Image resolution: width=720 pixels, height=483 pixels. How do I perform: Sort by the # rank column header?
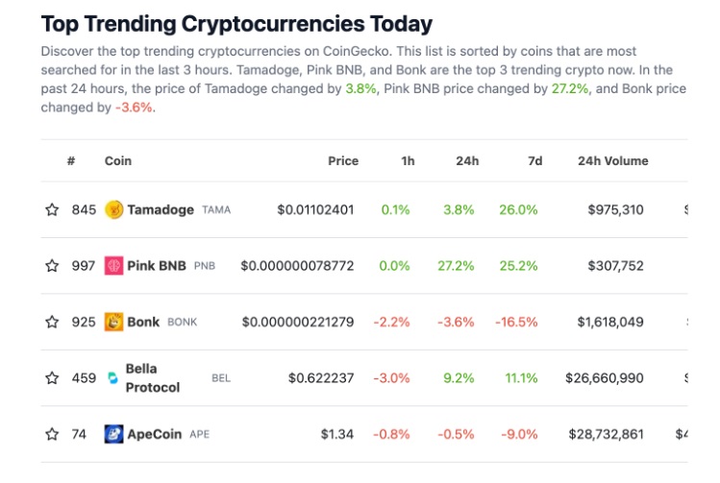[71, 161]
